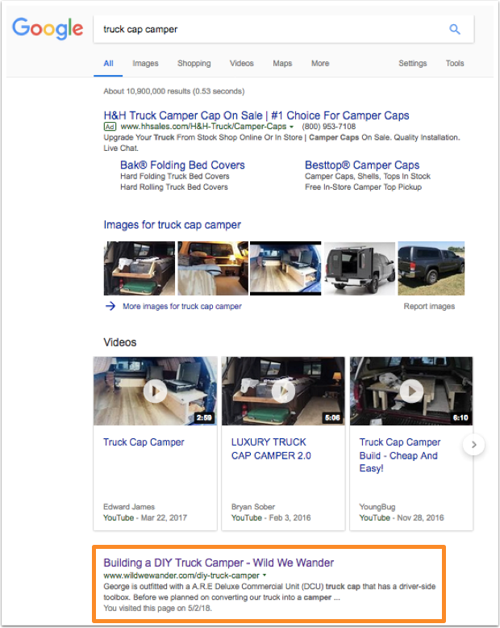The height and width of the screenshot is (628, 500).
Task: Click Report images
Action: click(x=429, y=307)
